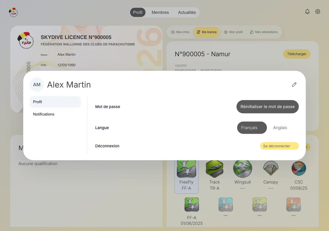
Task: Click the AM avatar circle
Action: 37,84
